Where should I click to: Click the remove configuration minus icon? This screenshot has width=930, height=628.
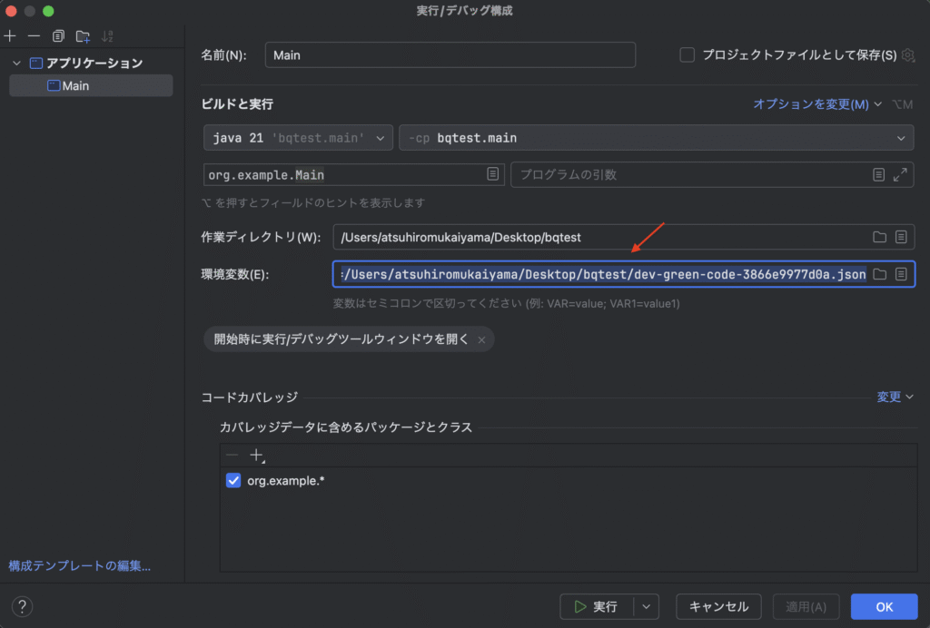point(34,36)
